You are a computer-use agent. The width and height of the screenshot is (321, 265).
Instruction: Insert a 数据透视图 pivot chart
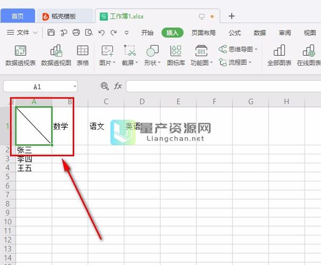[56, 56]
